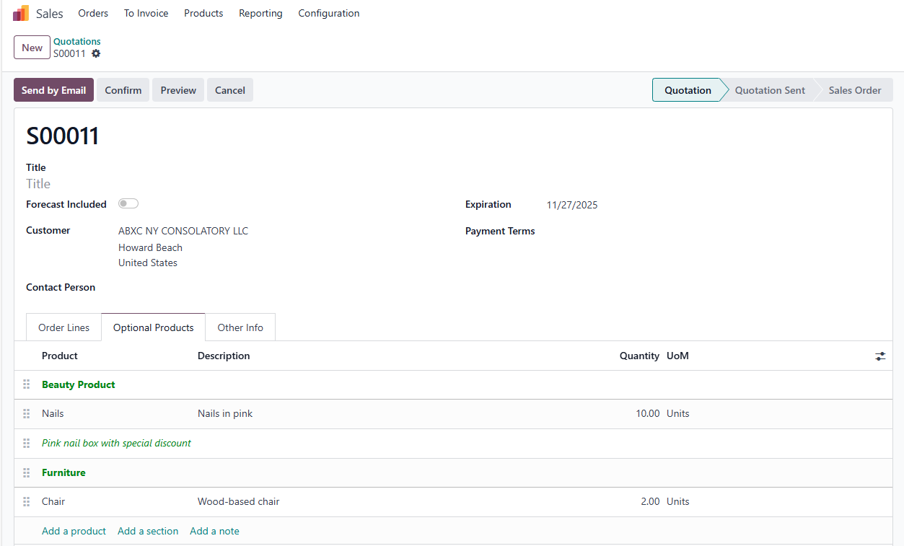Click drag handle beside Chair row
The height and width of the screenshot is (546, 904).
[x=27, y=502]
